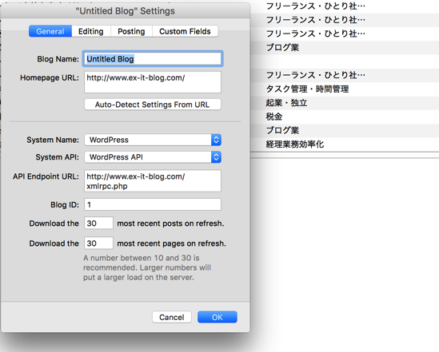The height and width of the screenshot is (352, 439).
Task: Switch to the Editing tab
Action: point(91,31)
